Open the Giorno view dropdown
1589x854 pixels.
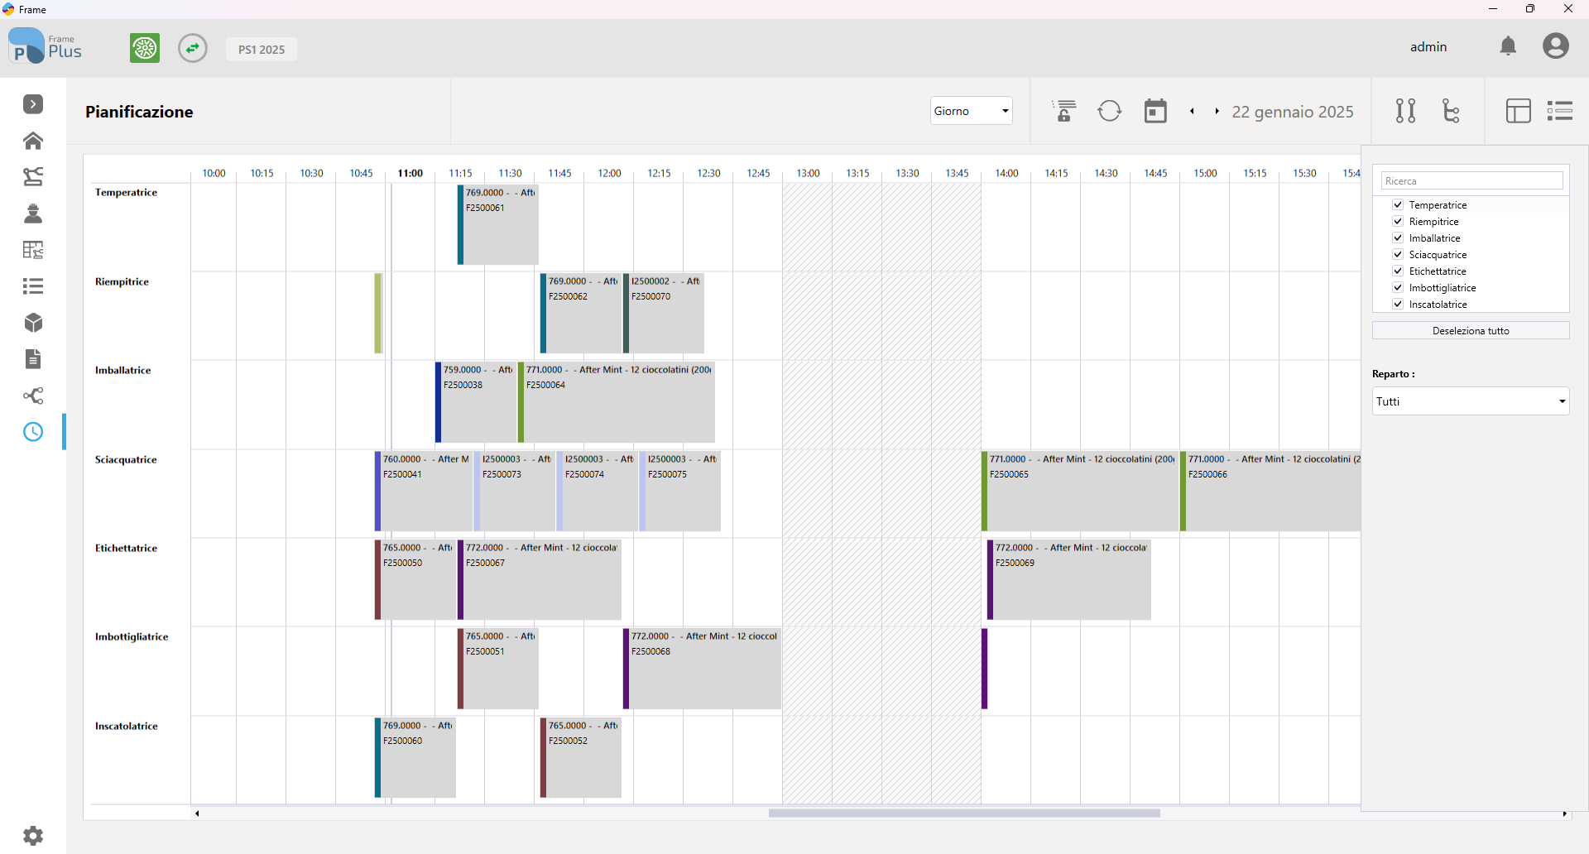click(x=972, y=111)
